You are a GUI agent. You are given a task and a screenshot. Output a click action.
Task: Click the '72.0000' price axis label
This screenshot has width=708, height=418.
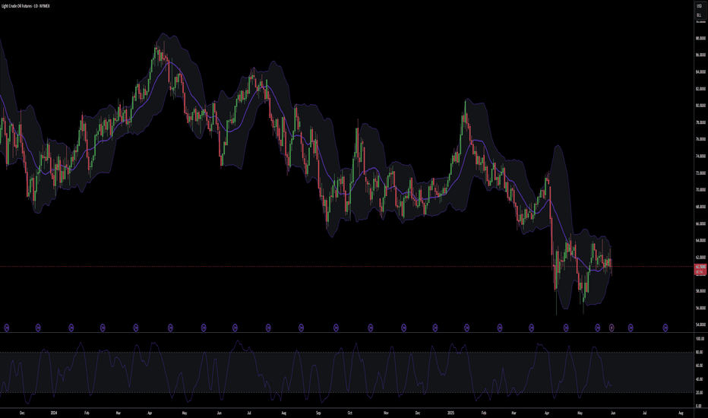[700, 173]
